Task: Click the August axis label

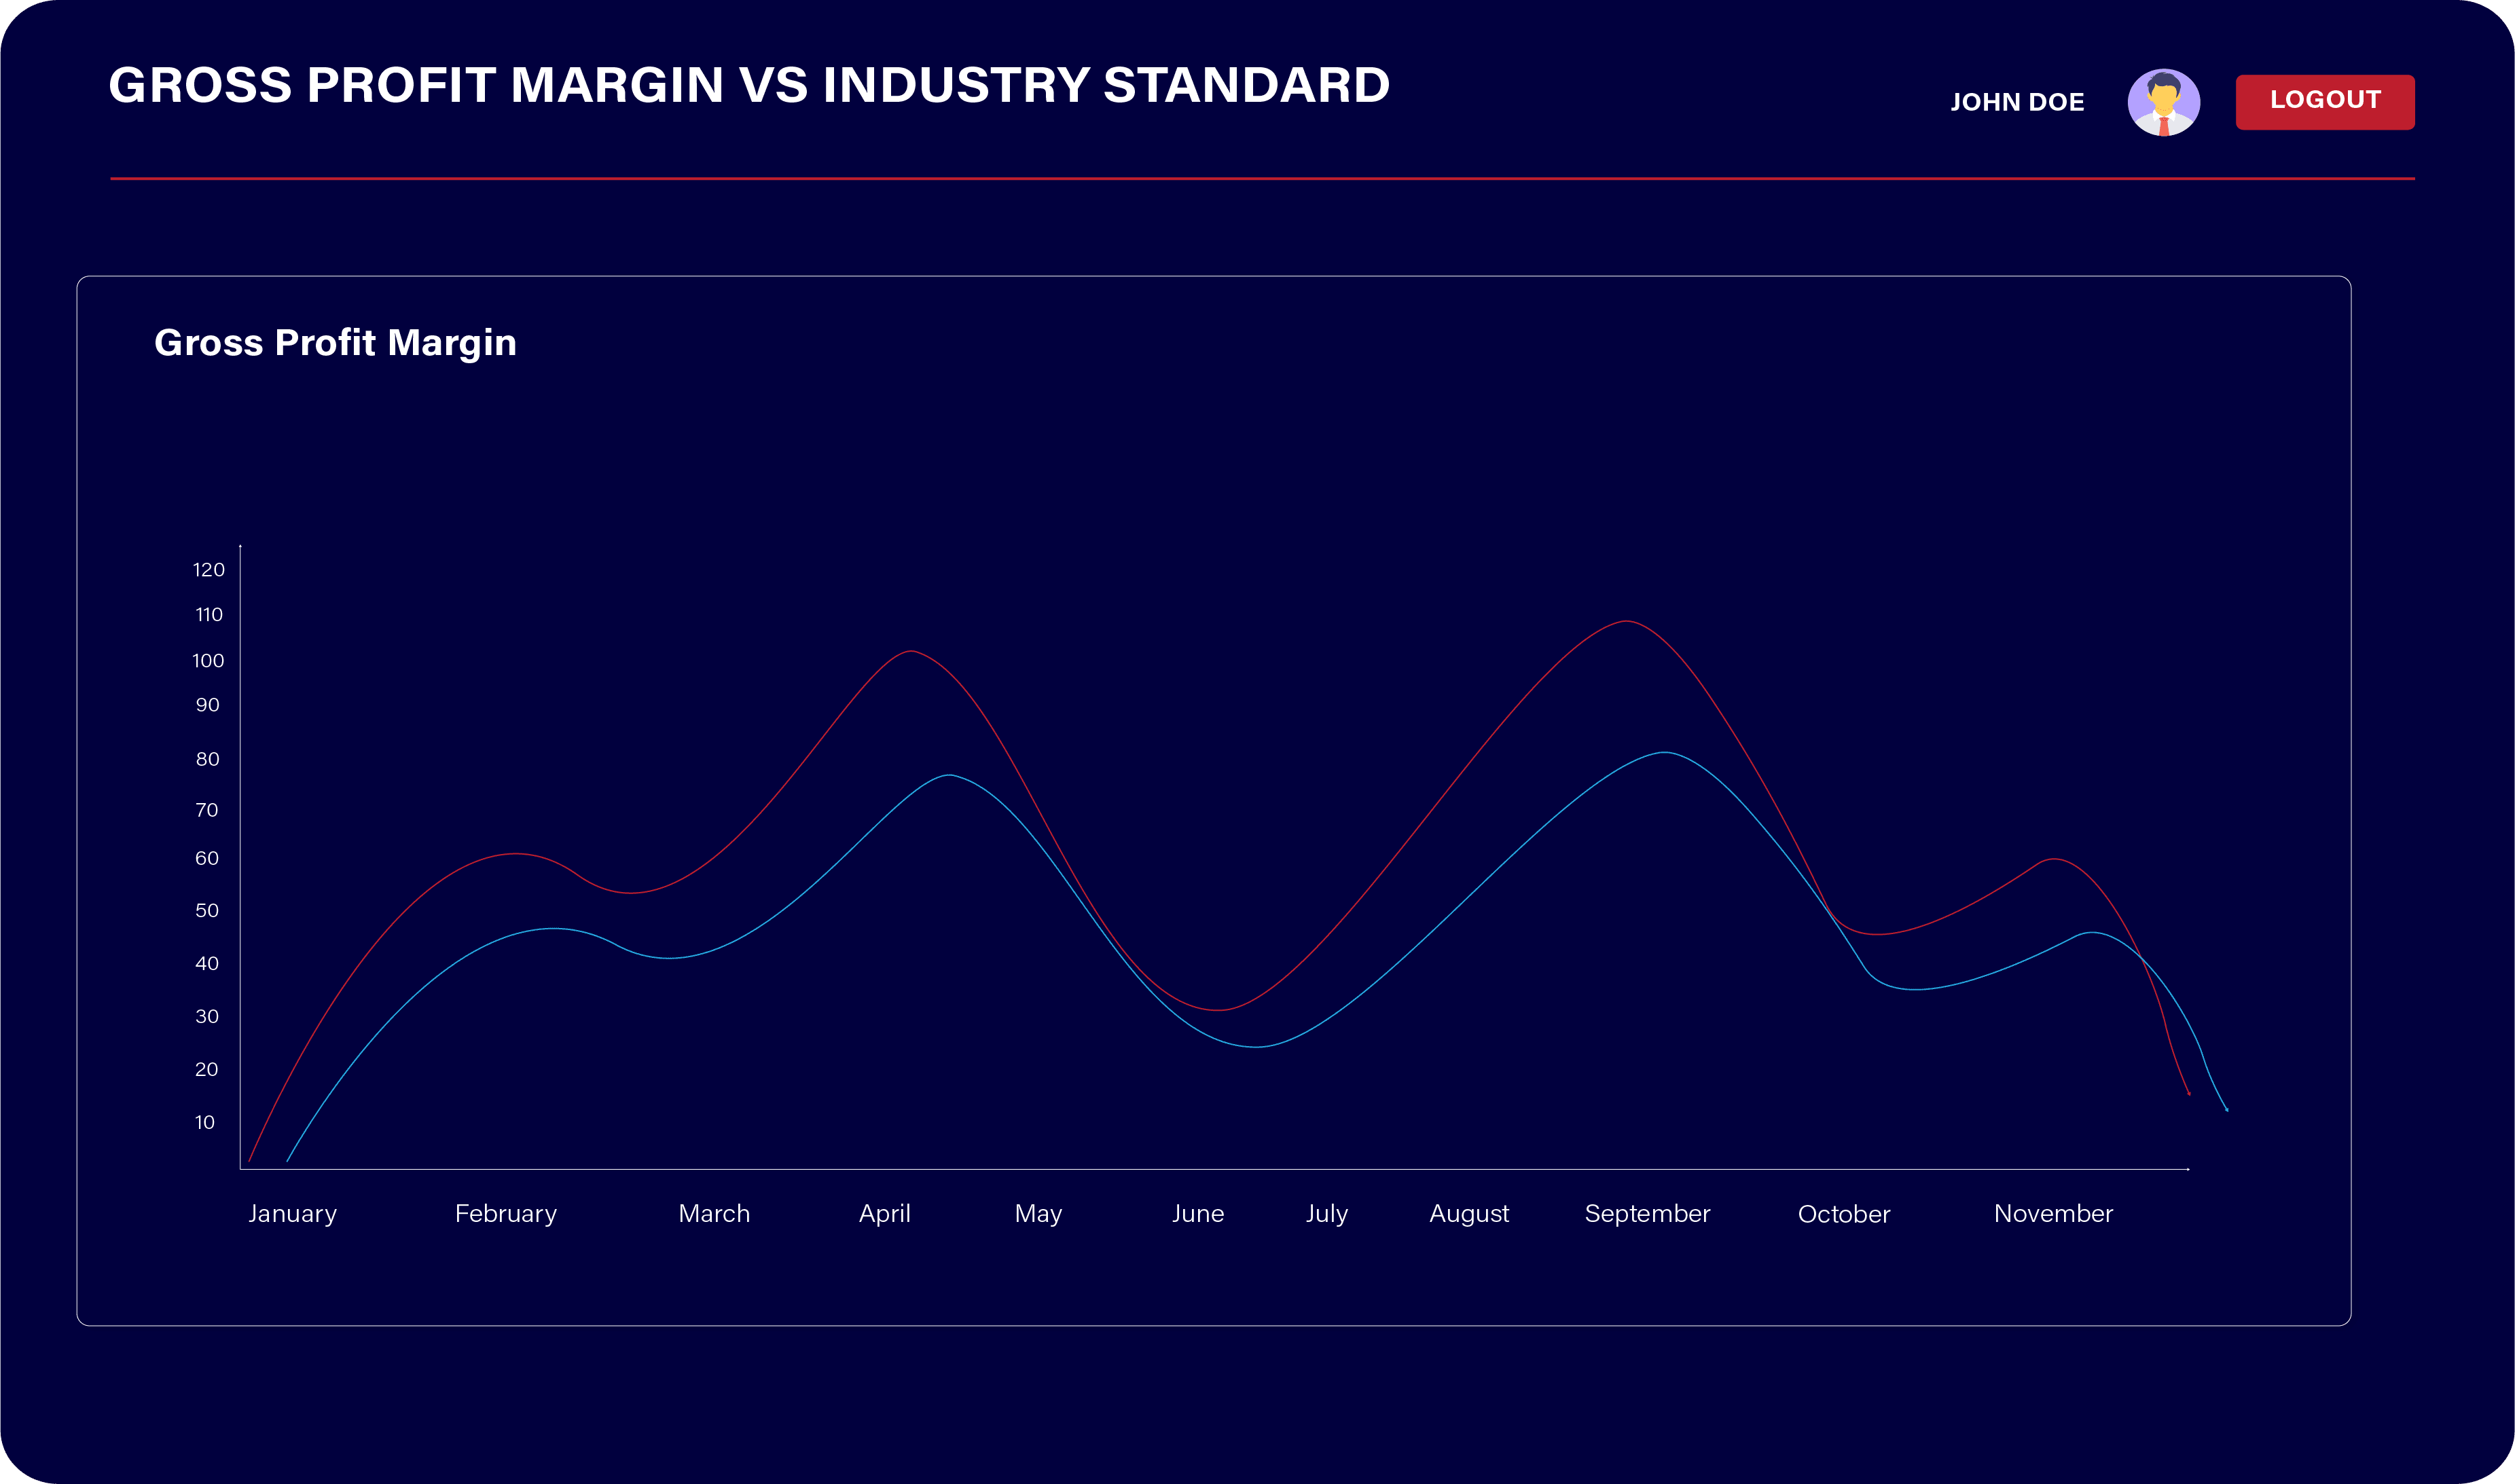Action: [1468, 1213]
